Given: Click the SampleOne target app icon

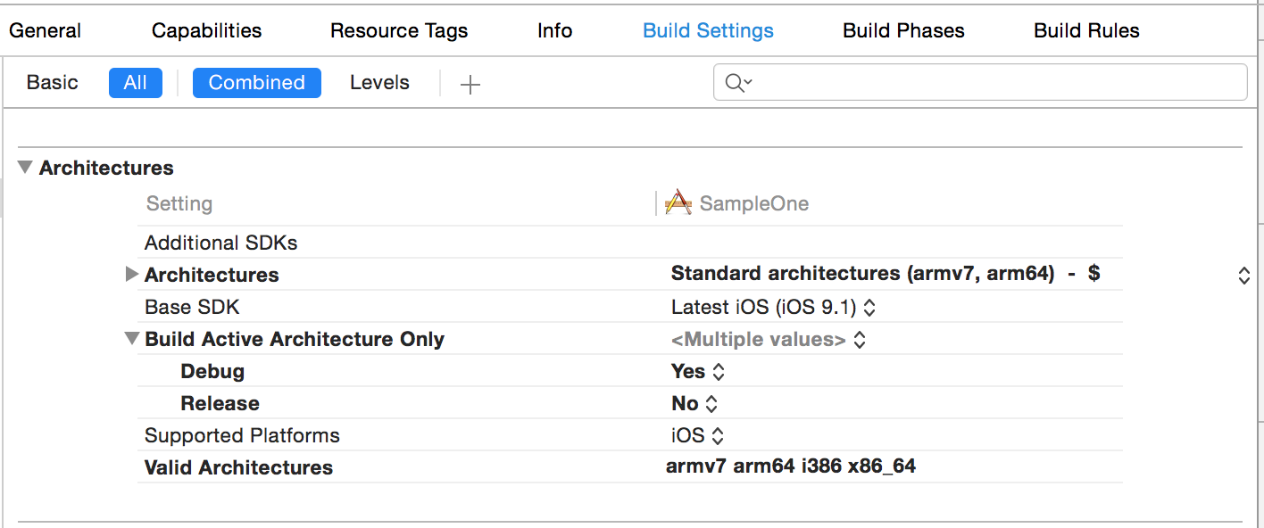Looking at the screenshot, I should tap(679, 203).
